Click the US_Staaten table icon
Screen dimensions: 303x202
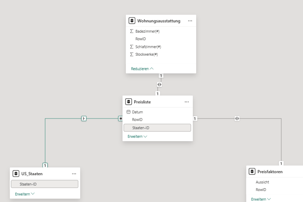coord(16,174)
